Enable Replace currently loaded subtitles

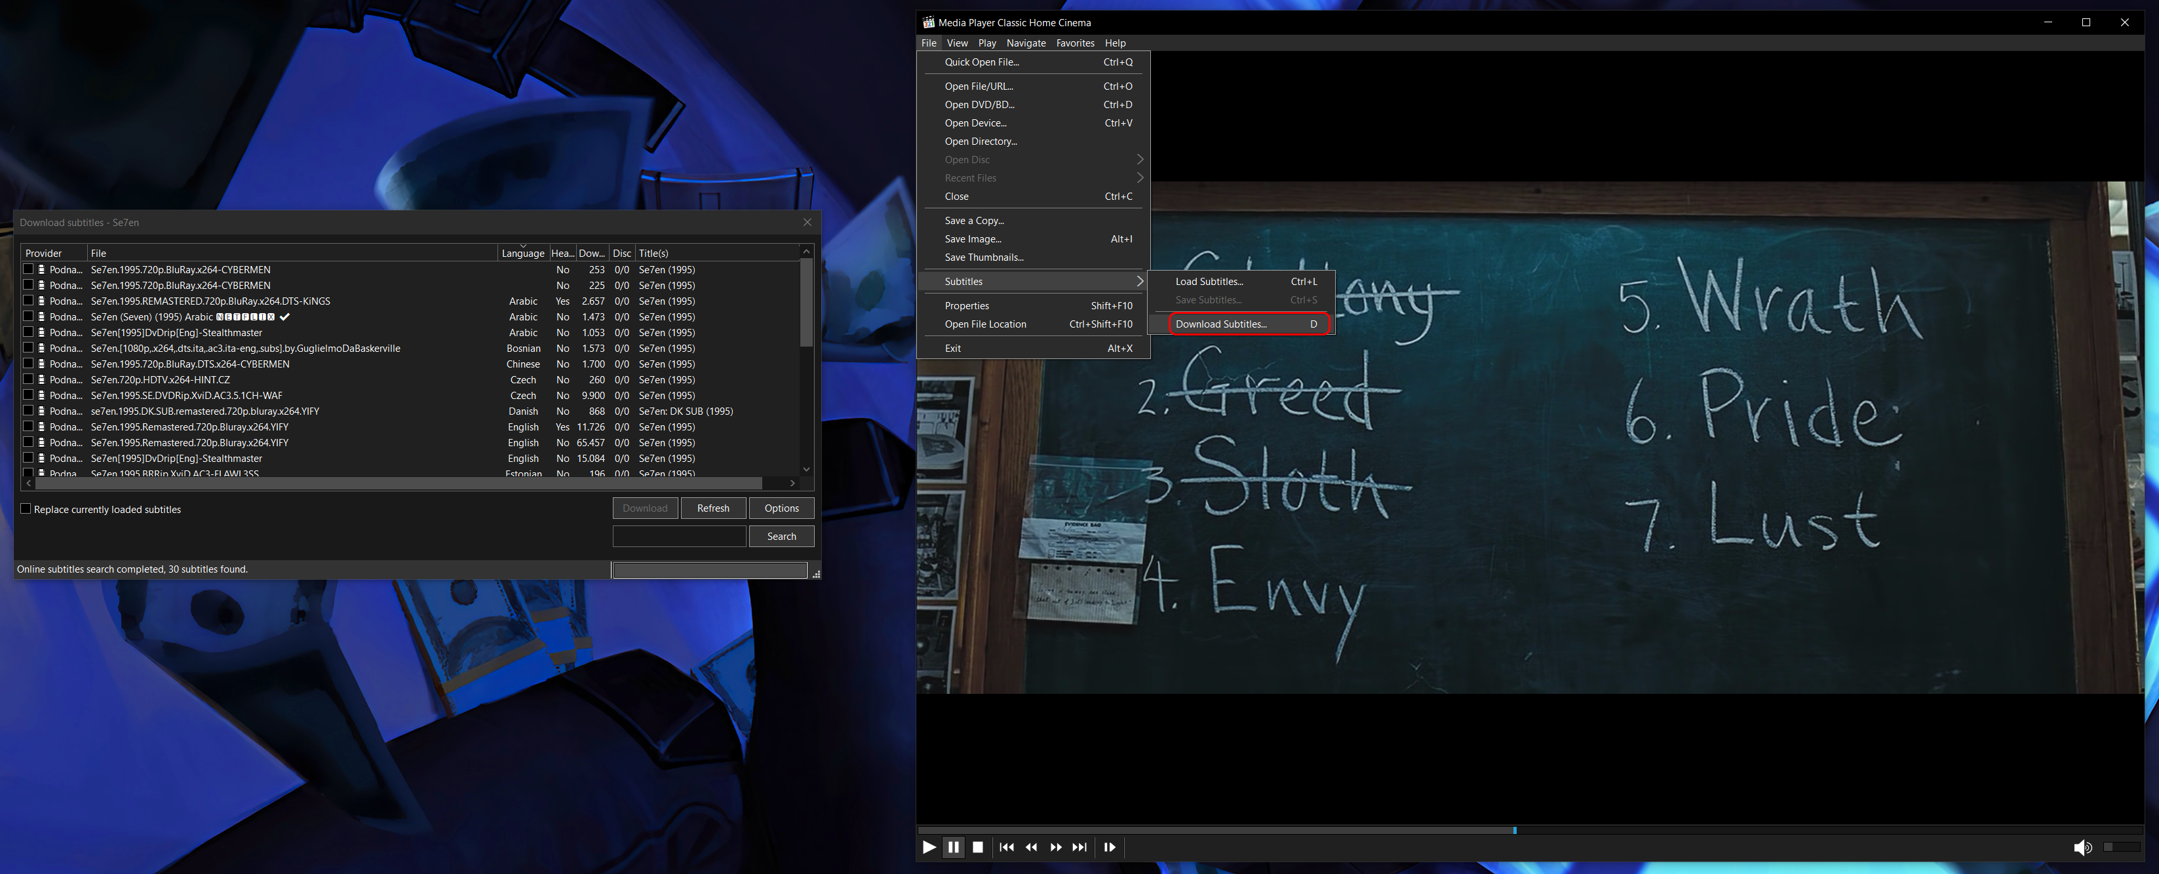[x=25, y=508]
